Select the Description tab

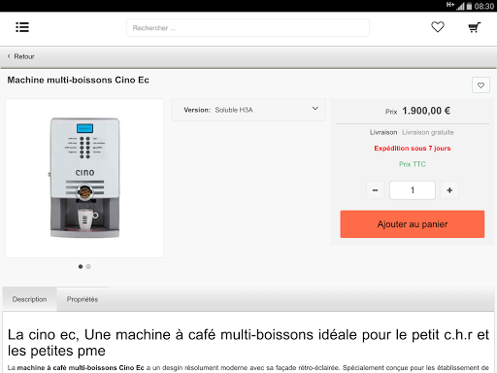tap(29, 299)
